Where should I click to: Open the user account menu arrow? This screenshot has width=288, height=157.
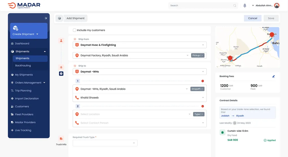pyautogui.click(x=253, y=6)
